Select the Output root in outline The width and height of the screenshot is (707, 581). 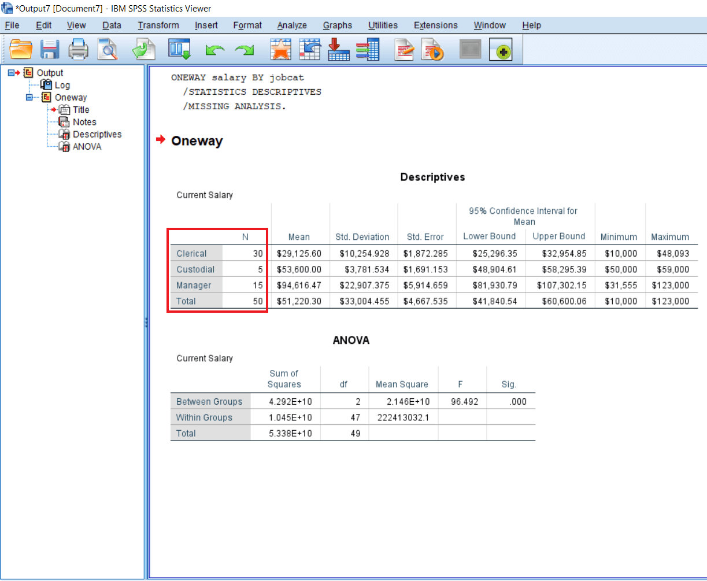(50, 73)
